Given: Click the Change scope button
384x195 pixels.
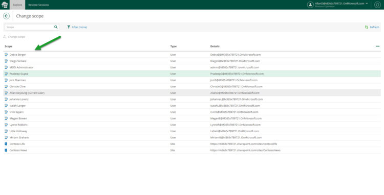Looking at the screenshot, I should pyautogui.click(x=14, y=37).
